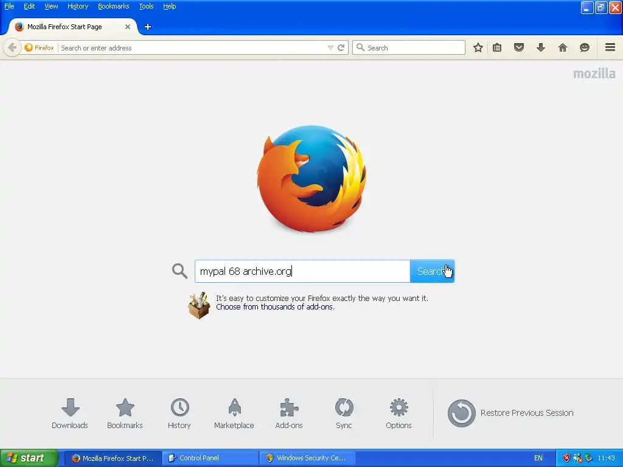Viewport: 623px width, 467px height.
Task: Click the address bar input field
Action: [x=192, y=47]
